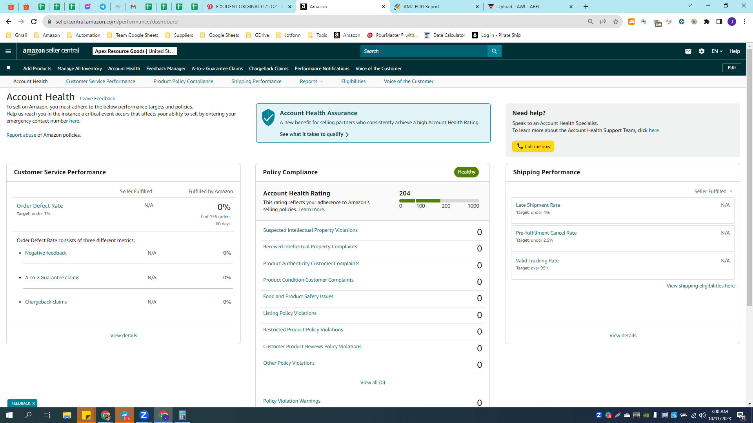Expand See what it takes to qualify
753x423 pixels.
click(x=314, y=134)
